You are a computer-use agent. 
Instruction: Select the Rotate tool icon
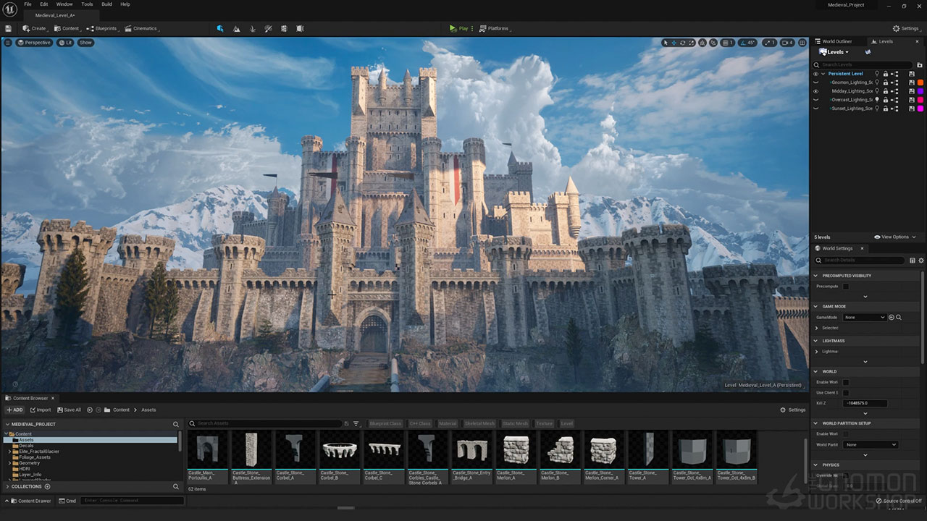click(x=681, y=43)
